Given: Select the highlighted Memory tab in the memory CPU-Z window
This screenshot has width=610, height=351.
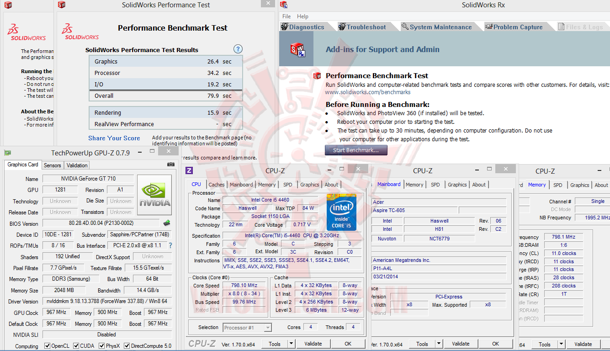Looking at the screenshot, I should click(x=537, y=185).
